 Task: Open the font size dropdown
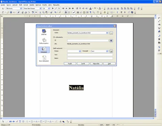(49, 8)
